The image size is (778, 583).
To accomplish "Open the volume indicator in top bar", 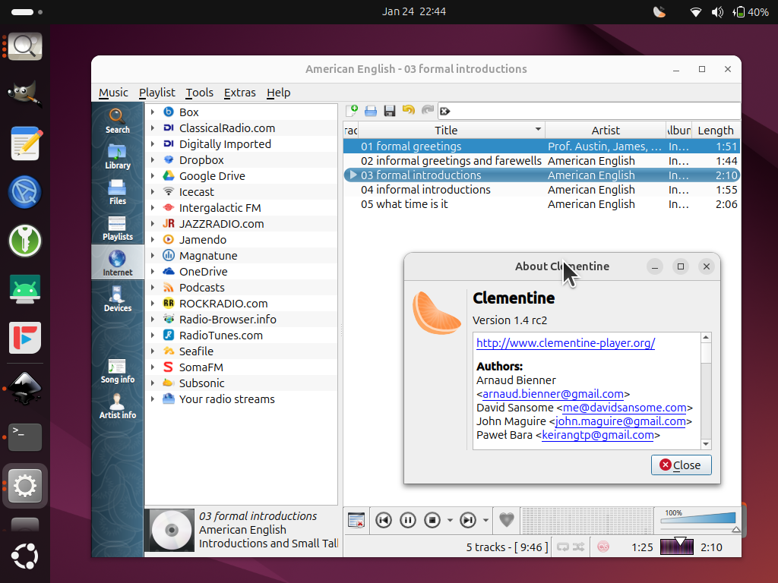I will [x=717, y=12].
